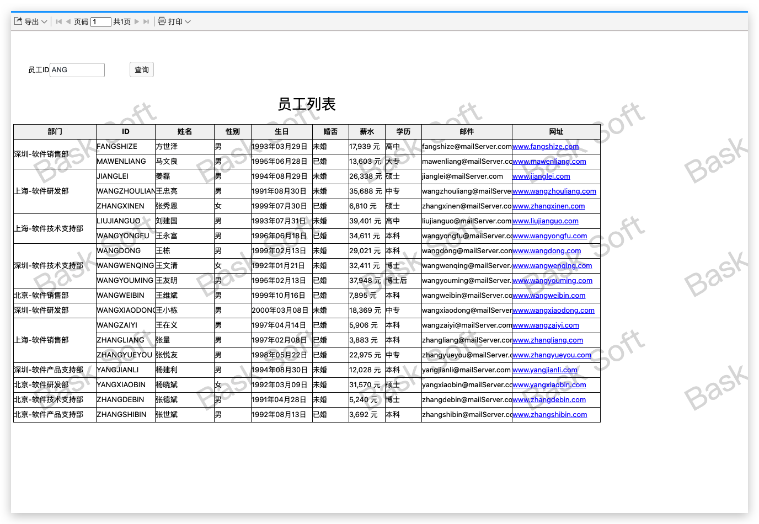Open link www.wangyouming.com
The width and height of the screenshot is (759, 524).
tap(553, 281)
